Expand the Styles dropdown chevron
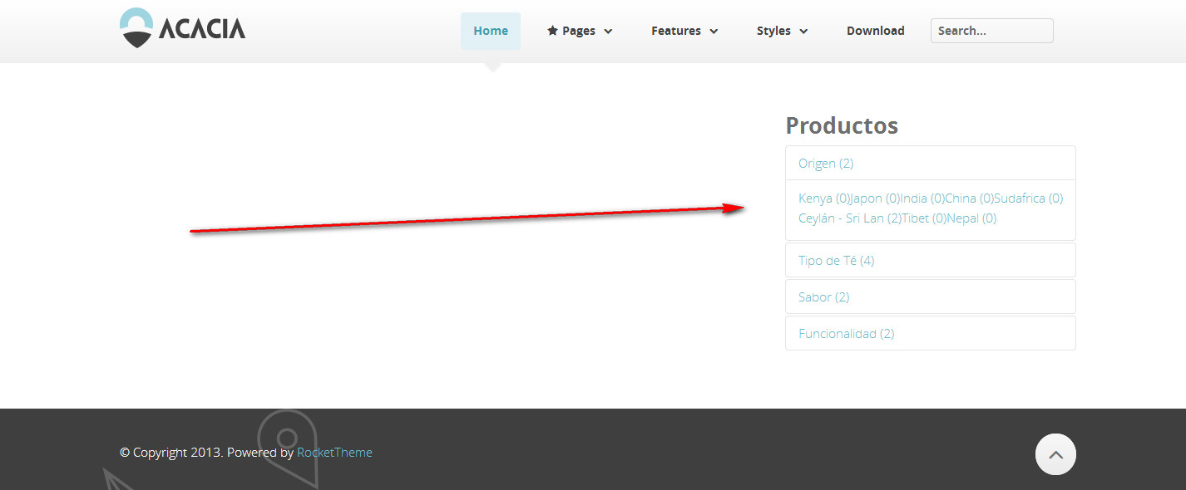The image size is (1186, 490). [803, 32]
